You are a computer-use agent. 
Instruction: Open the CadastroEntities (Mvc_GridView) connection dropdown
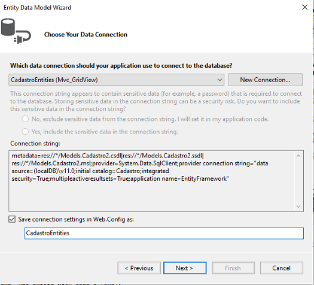[117, 80]
